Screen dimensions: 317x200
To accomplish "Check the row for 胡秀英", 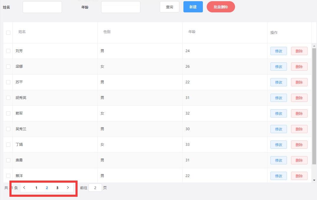I will click(8, 98).
